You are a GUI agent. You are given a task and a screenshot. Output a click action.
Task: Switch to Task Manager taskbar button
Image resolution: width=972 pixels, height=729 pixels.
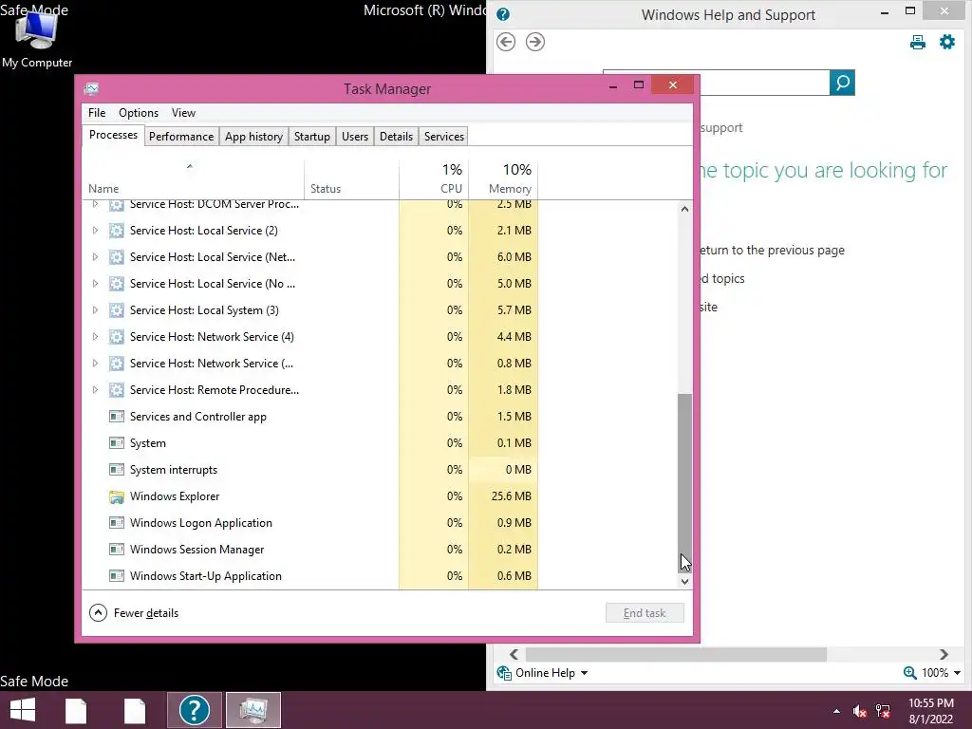252,710
